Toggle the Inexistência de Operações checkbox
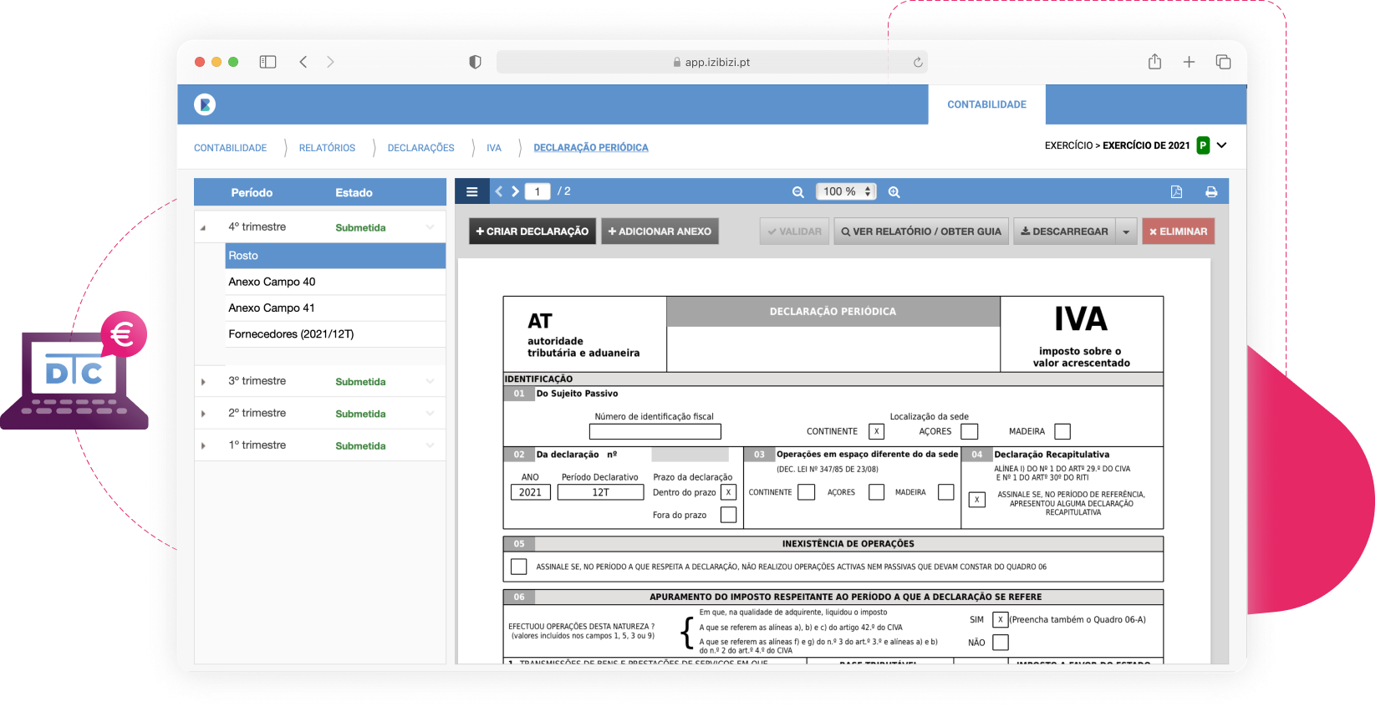 coord(519,567)
